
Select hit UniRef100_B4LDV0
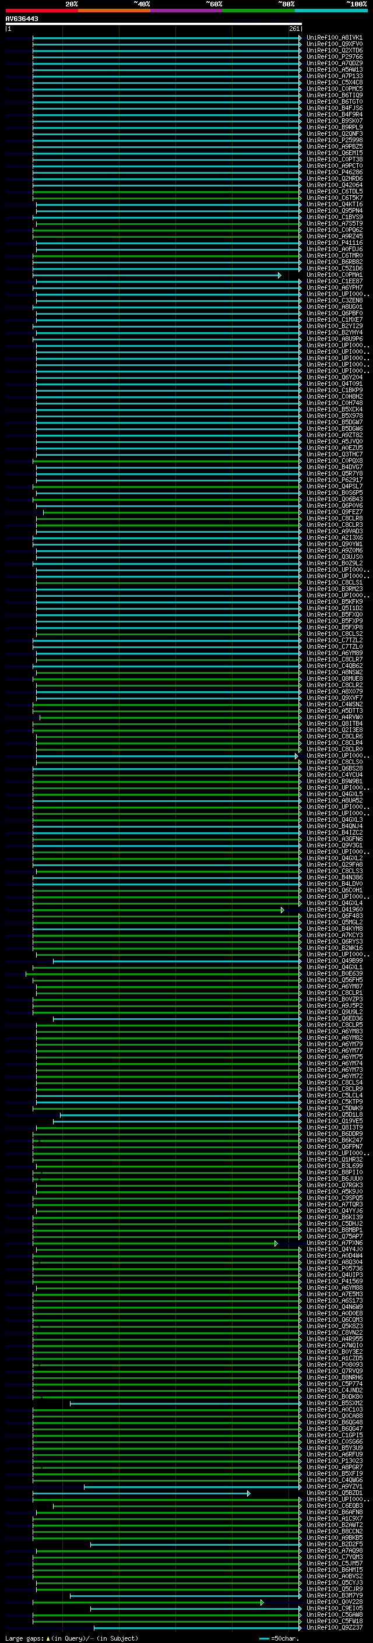pyautogui.click(x=334, y=884)
